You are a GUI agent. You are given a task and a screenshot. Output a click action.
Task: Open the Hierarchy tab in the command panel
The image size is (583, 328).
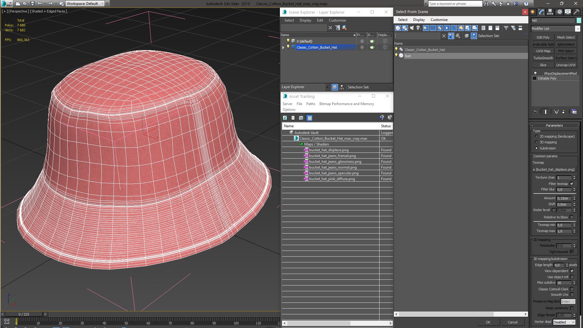tap(550, 12)
